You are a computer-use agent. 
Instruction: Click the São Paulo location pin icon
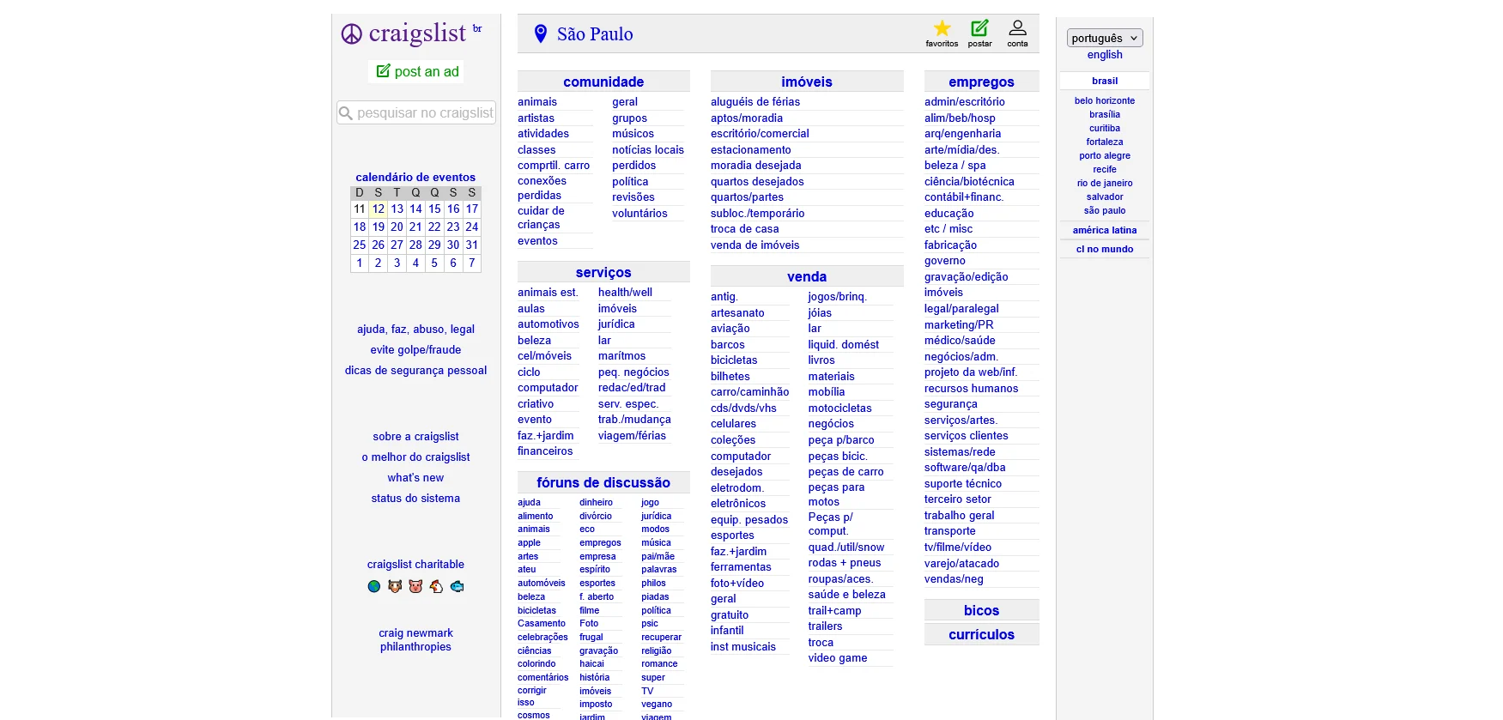(541, 34)
